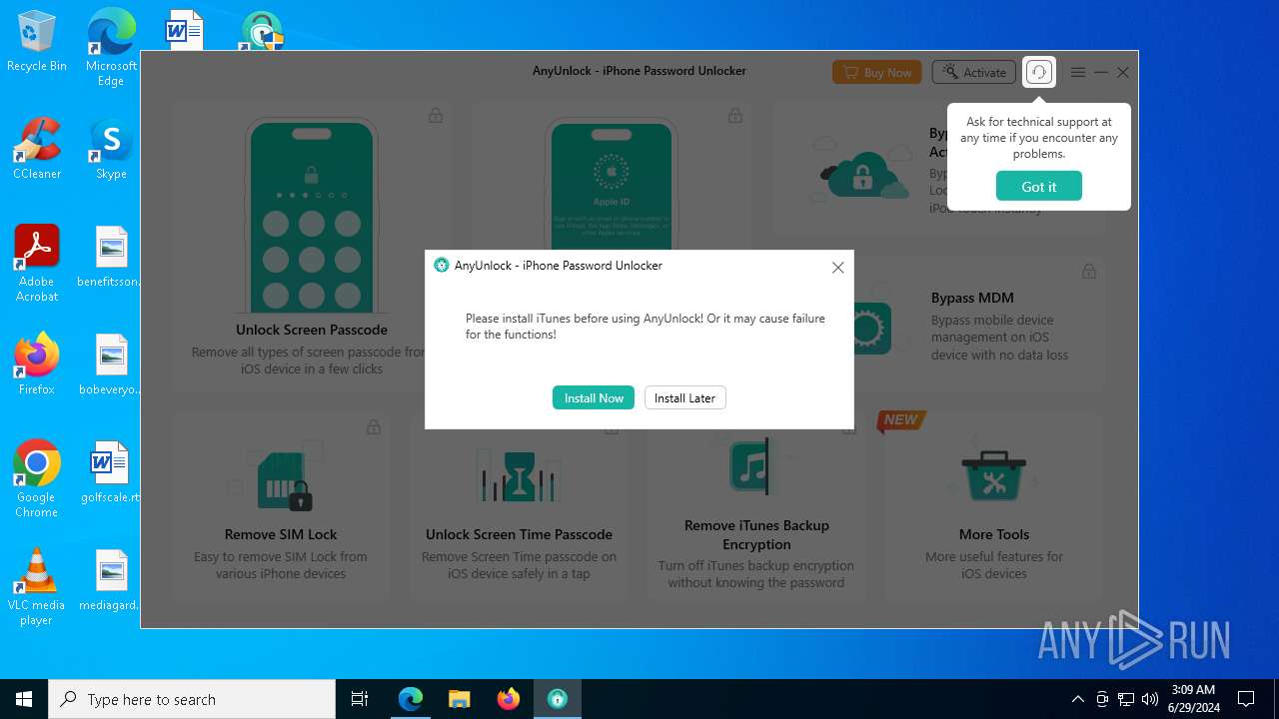Switch to AnyUnlock taskbar button
The image size is (1279, 719).
point(557,699)
